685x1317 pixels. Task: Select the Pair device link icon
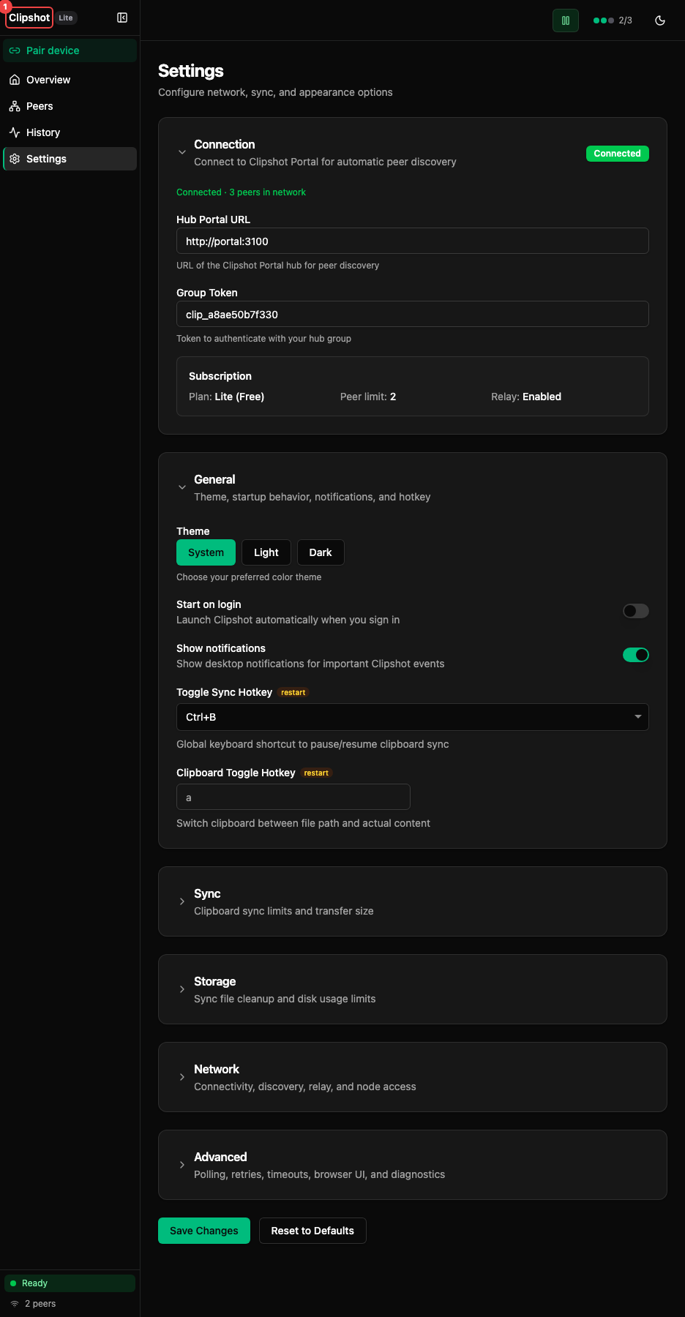[x=15, y=50]
